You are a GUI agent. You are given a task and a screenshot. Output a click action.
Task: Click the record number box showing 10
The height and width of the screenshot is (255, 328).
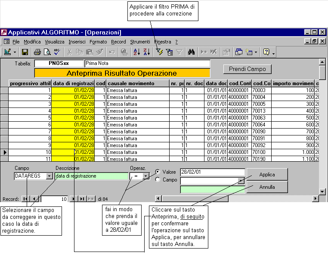click(54, 199)
